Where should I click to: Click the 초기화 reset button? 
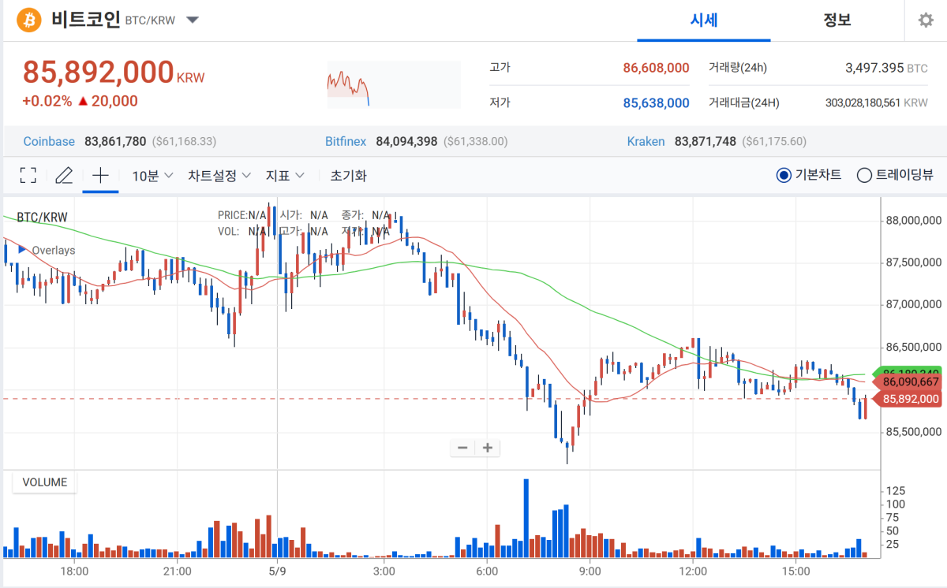click(348, 175)
